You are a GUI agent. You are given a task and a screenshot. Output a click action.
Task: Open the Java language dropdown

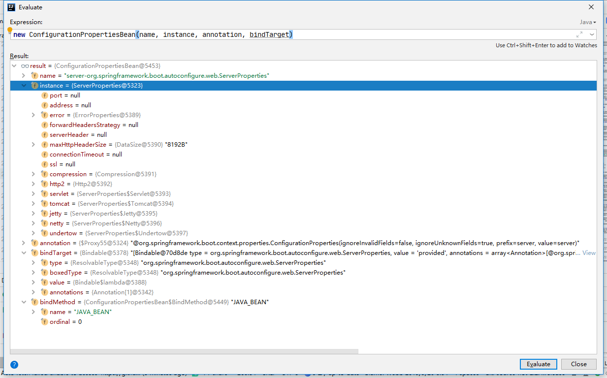coord(588,22)
